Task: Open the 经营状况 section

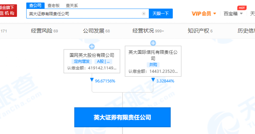Action: click(148, 31)
